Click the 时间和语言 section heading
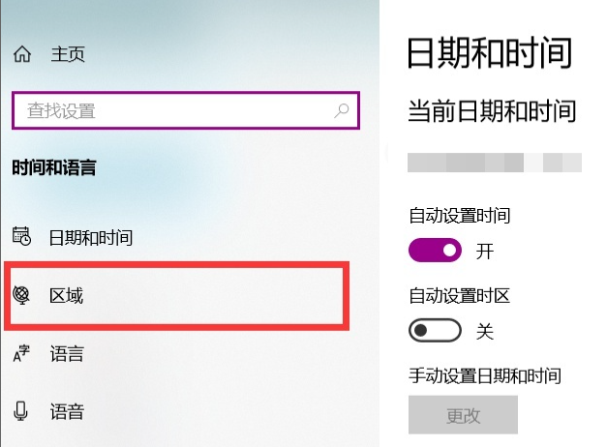 click(54, 168)
